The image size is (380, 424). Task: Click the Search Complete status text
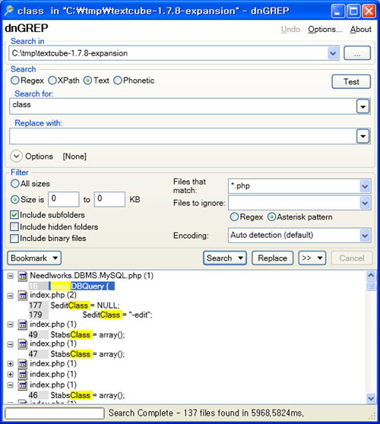coord(207,413)
